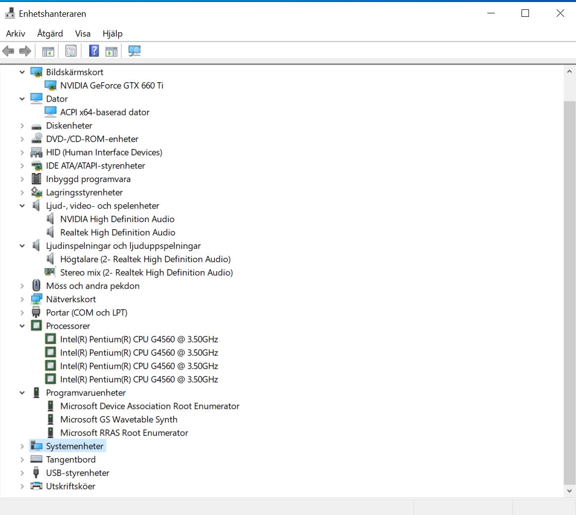The height and width of the screenshot is (515, 576).
Task: Toggle the action pane toolbar icon
Action: pos(111,51)
